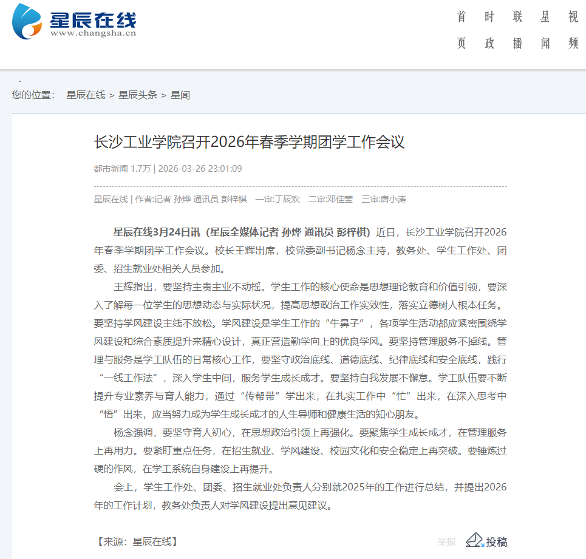
Task: Open the 首页 navigation item
Action: (x=462, y=30)
